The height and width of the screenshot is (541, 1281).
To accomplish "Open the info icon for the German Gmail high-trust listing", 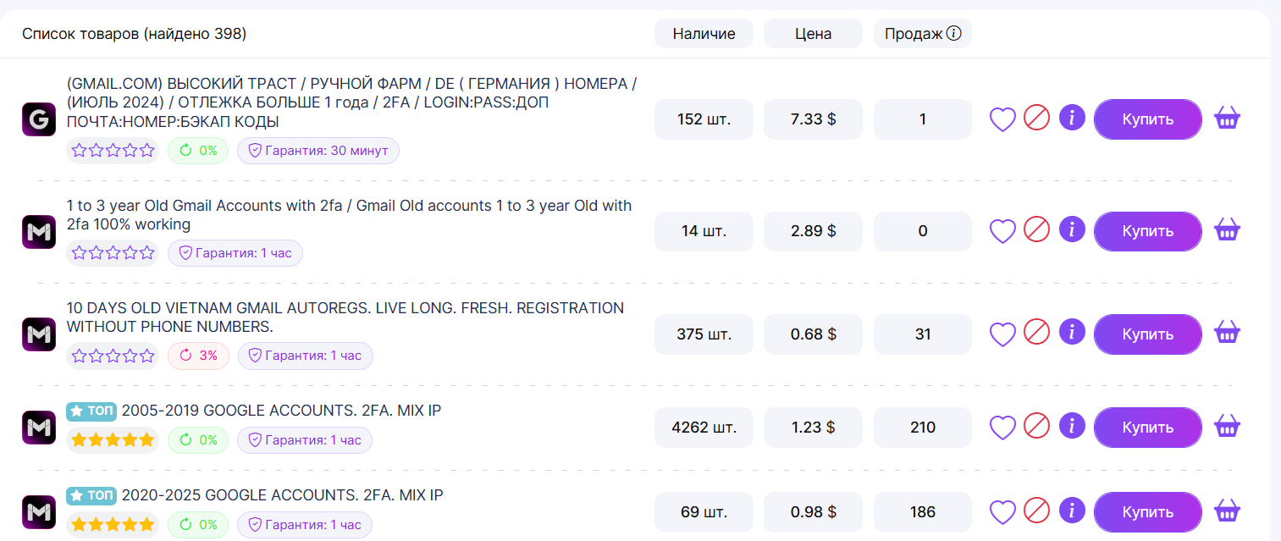I will 1072,118.
